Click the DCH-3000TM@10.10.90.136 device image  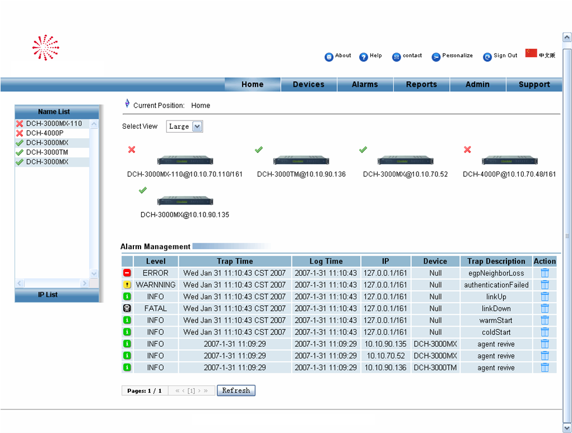301,160
